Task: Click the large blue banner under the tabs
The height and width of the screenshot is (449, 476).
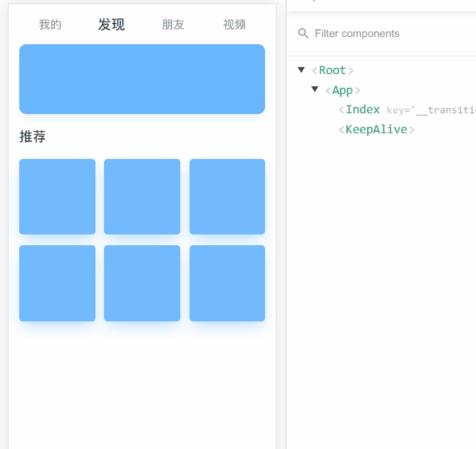Action: coord(142,79)
